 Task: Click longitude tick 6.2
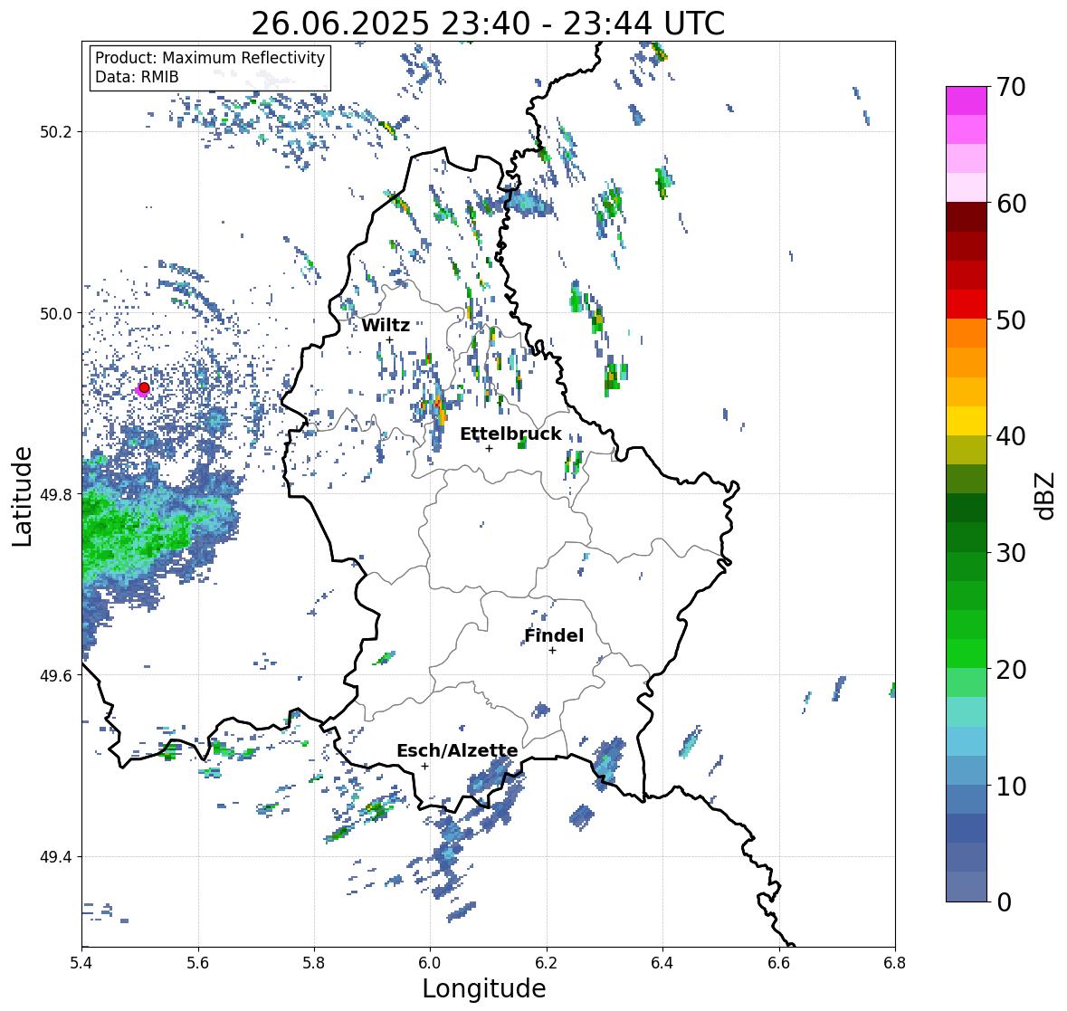tap(547, 963)
